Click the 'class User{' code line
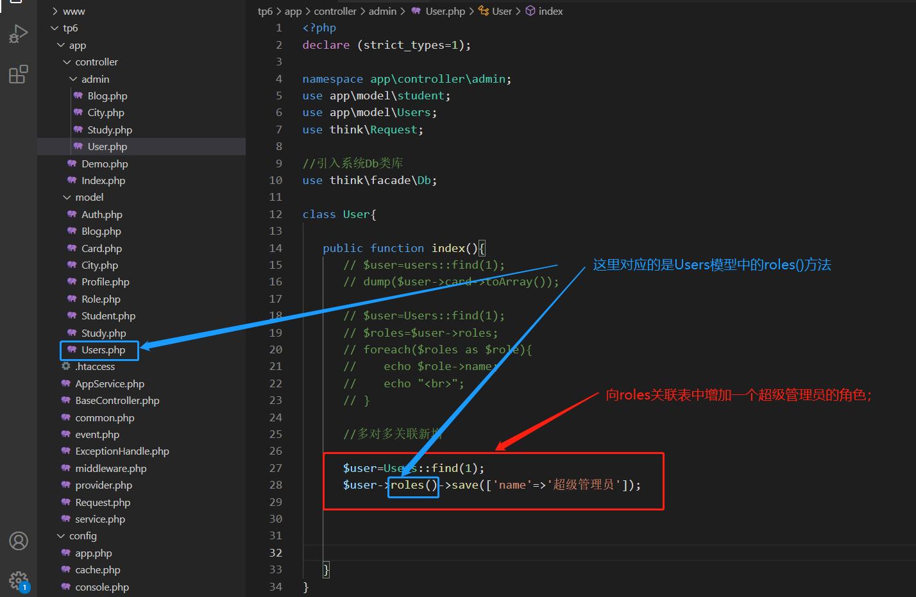 339,214
